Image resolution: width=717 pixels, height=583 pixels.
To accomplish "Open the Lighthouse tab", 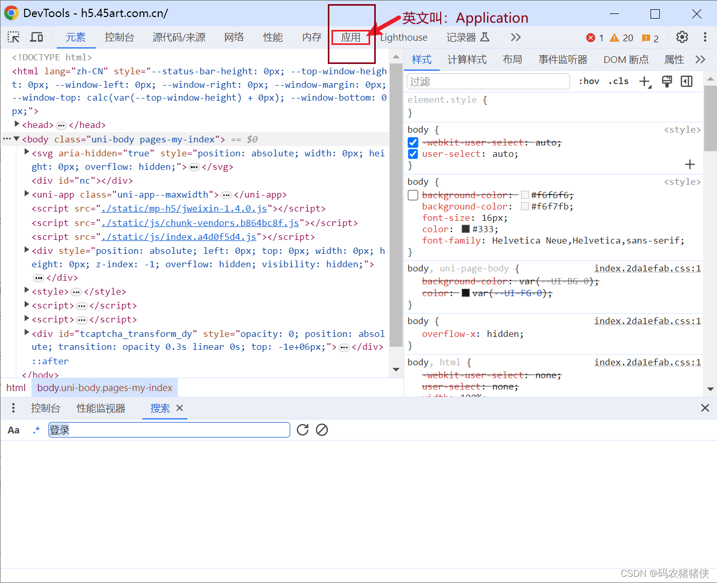I will [x=404, y=37].
